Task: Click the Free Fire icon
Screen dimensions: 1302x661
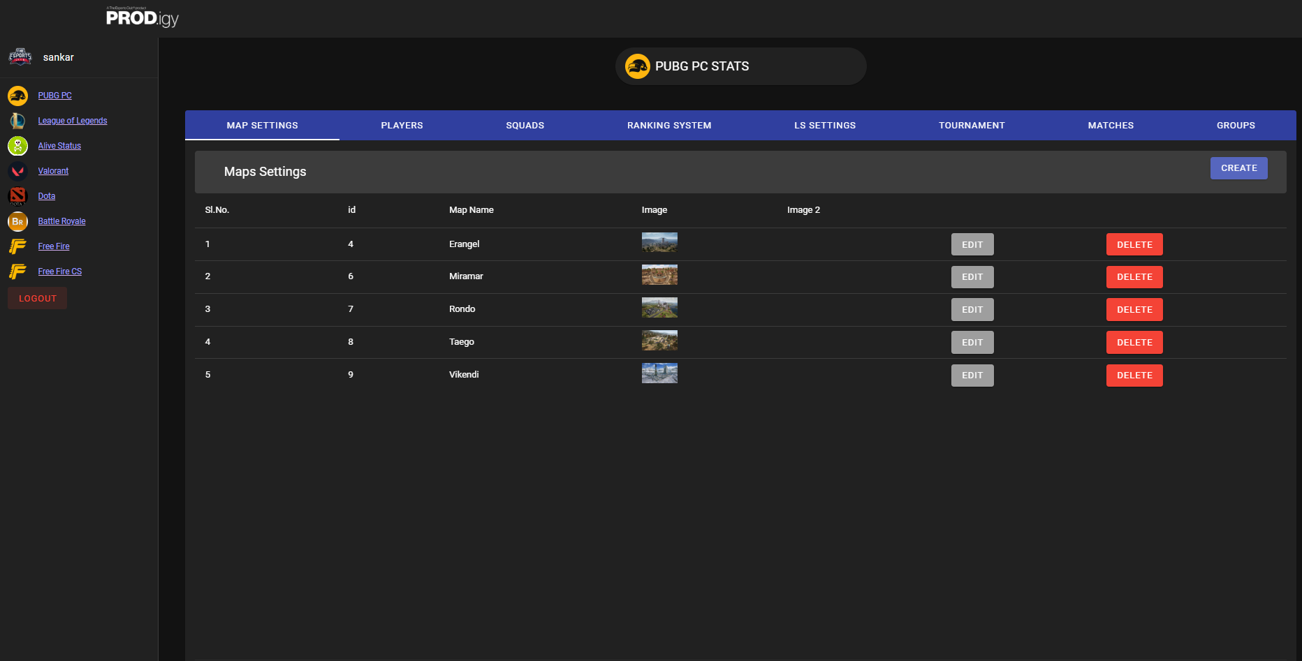Action: click(x=17, y=246)
